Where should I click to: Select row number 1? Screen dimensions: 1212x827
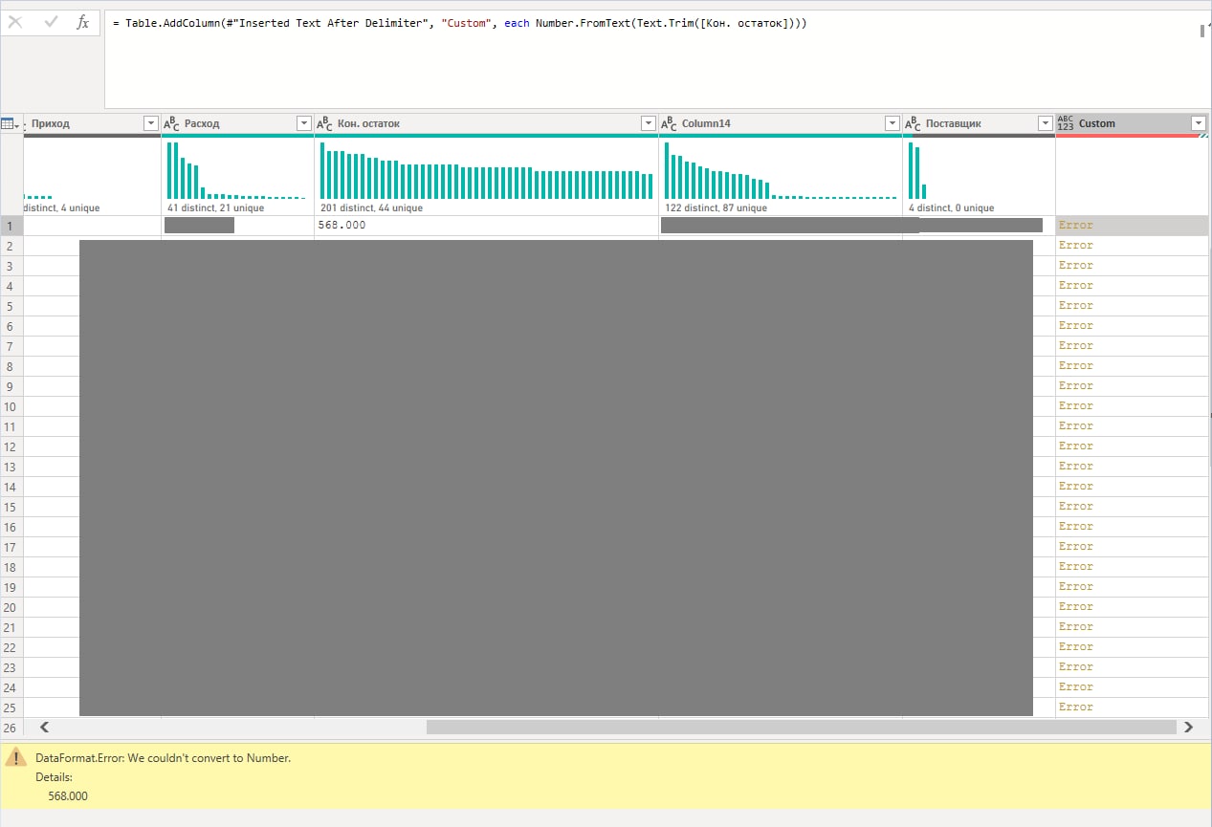(11, 226)
